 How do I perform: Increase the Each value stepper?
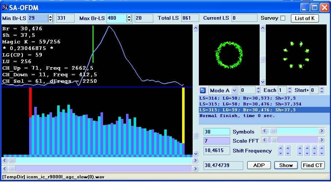[290, 89]
